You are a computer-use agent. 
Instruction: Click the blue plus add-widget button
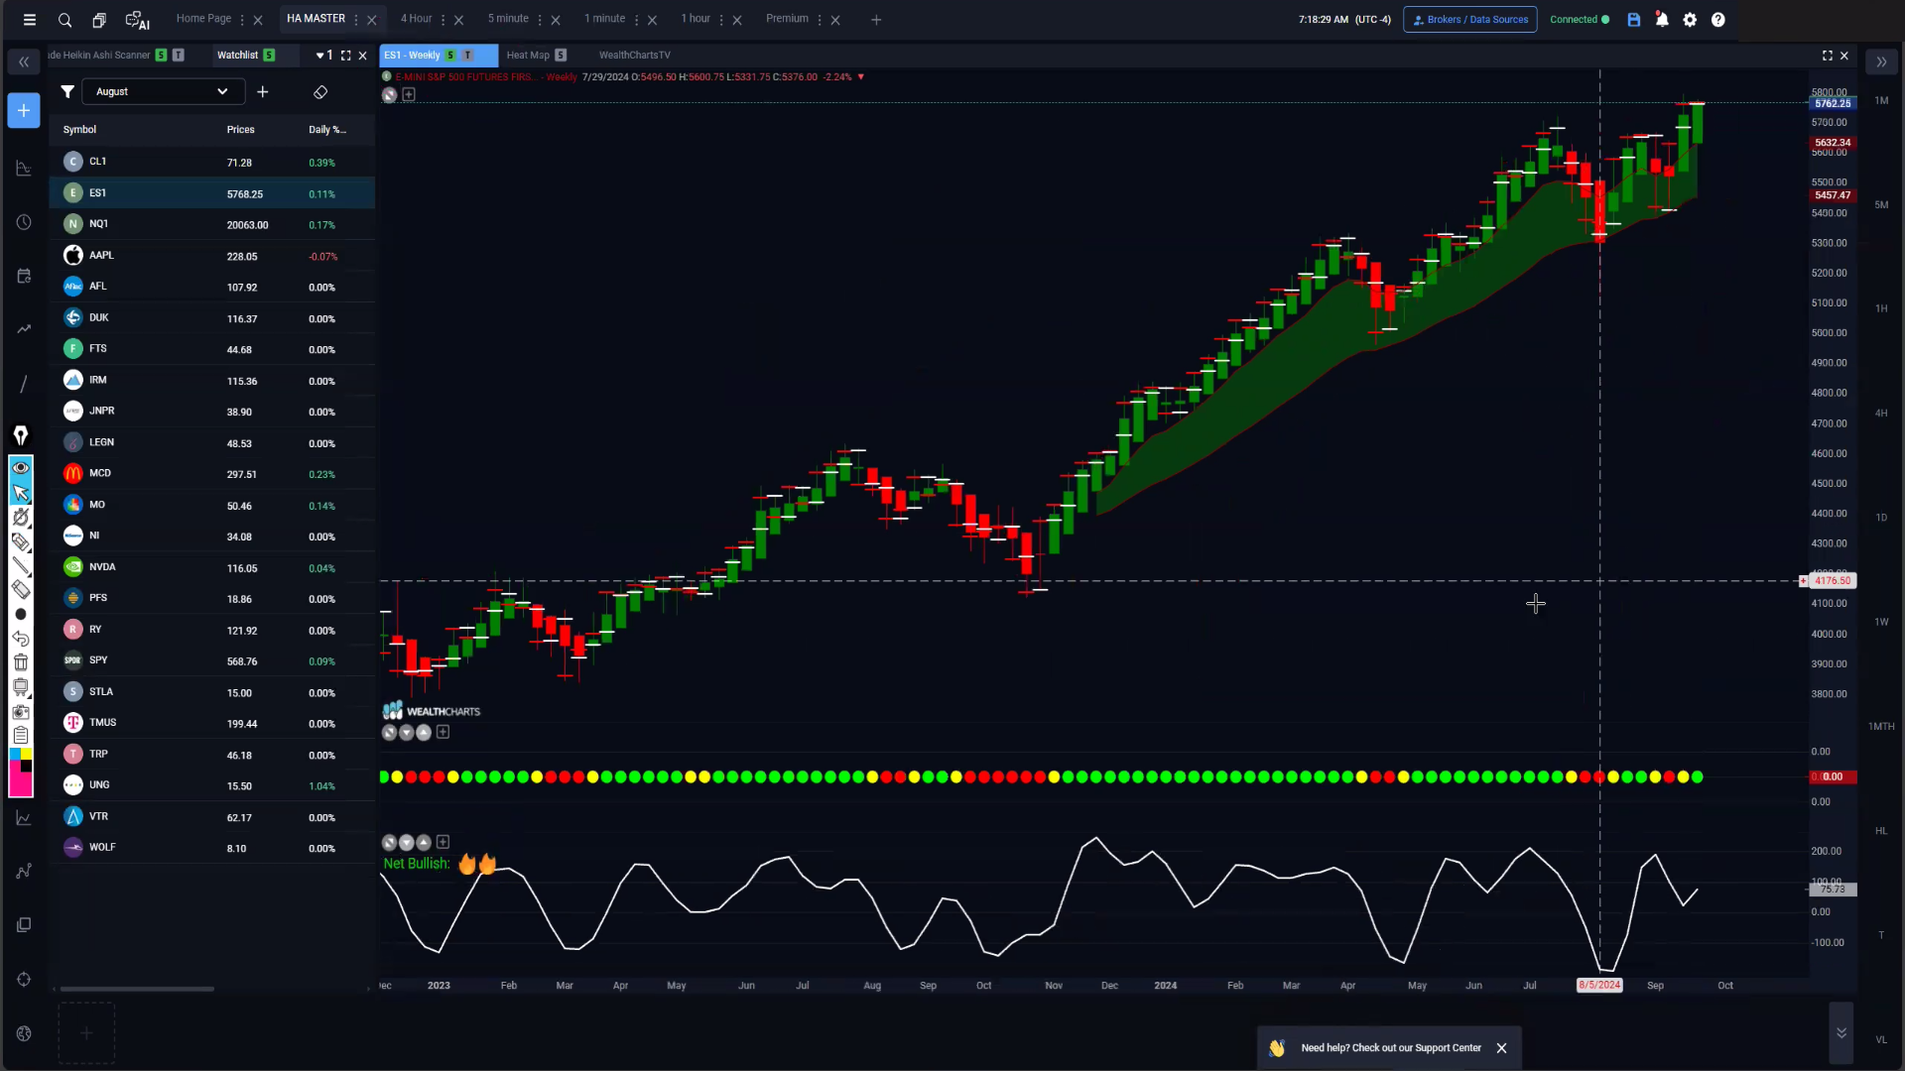(x=24, y=110)
